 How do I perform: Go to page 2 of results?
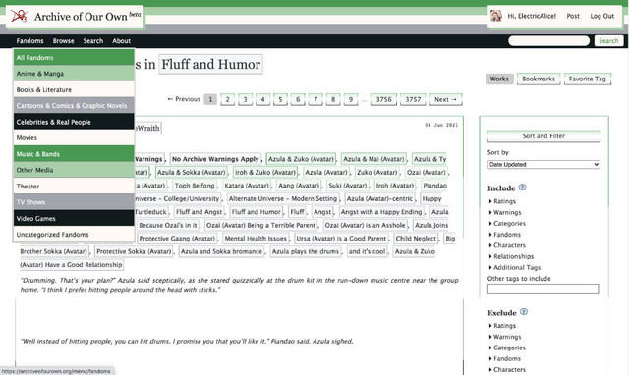(x=227, y=99)
